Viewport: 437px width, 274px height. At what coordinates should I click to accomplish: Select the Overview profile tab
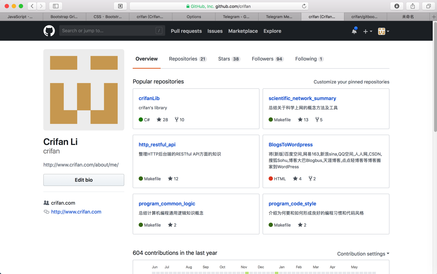click(x=147, y=59)
